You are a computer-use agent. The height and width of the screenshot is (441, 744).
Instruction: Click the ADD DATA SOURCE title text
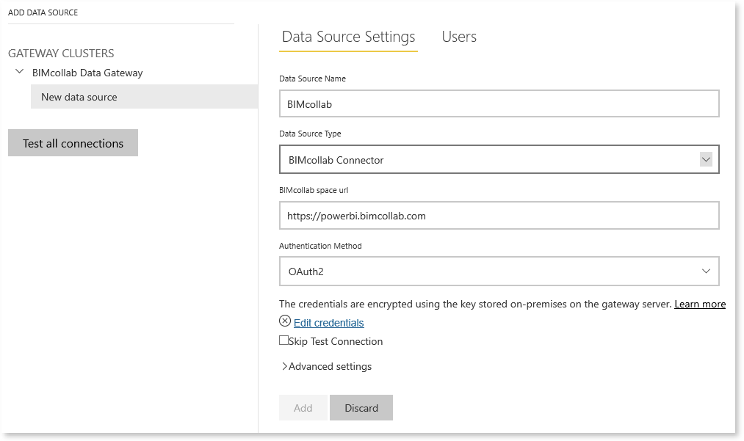(43, 12)
